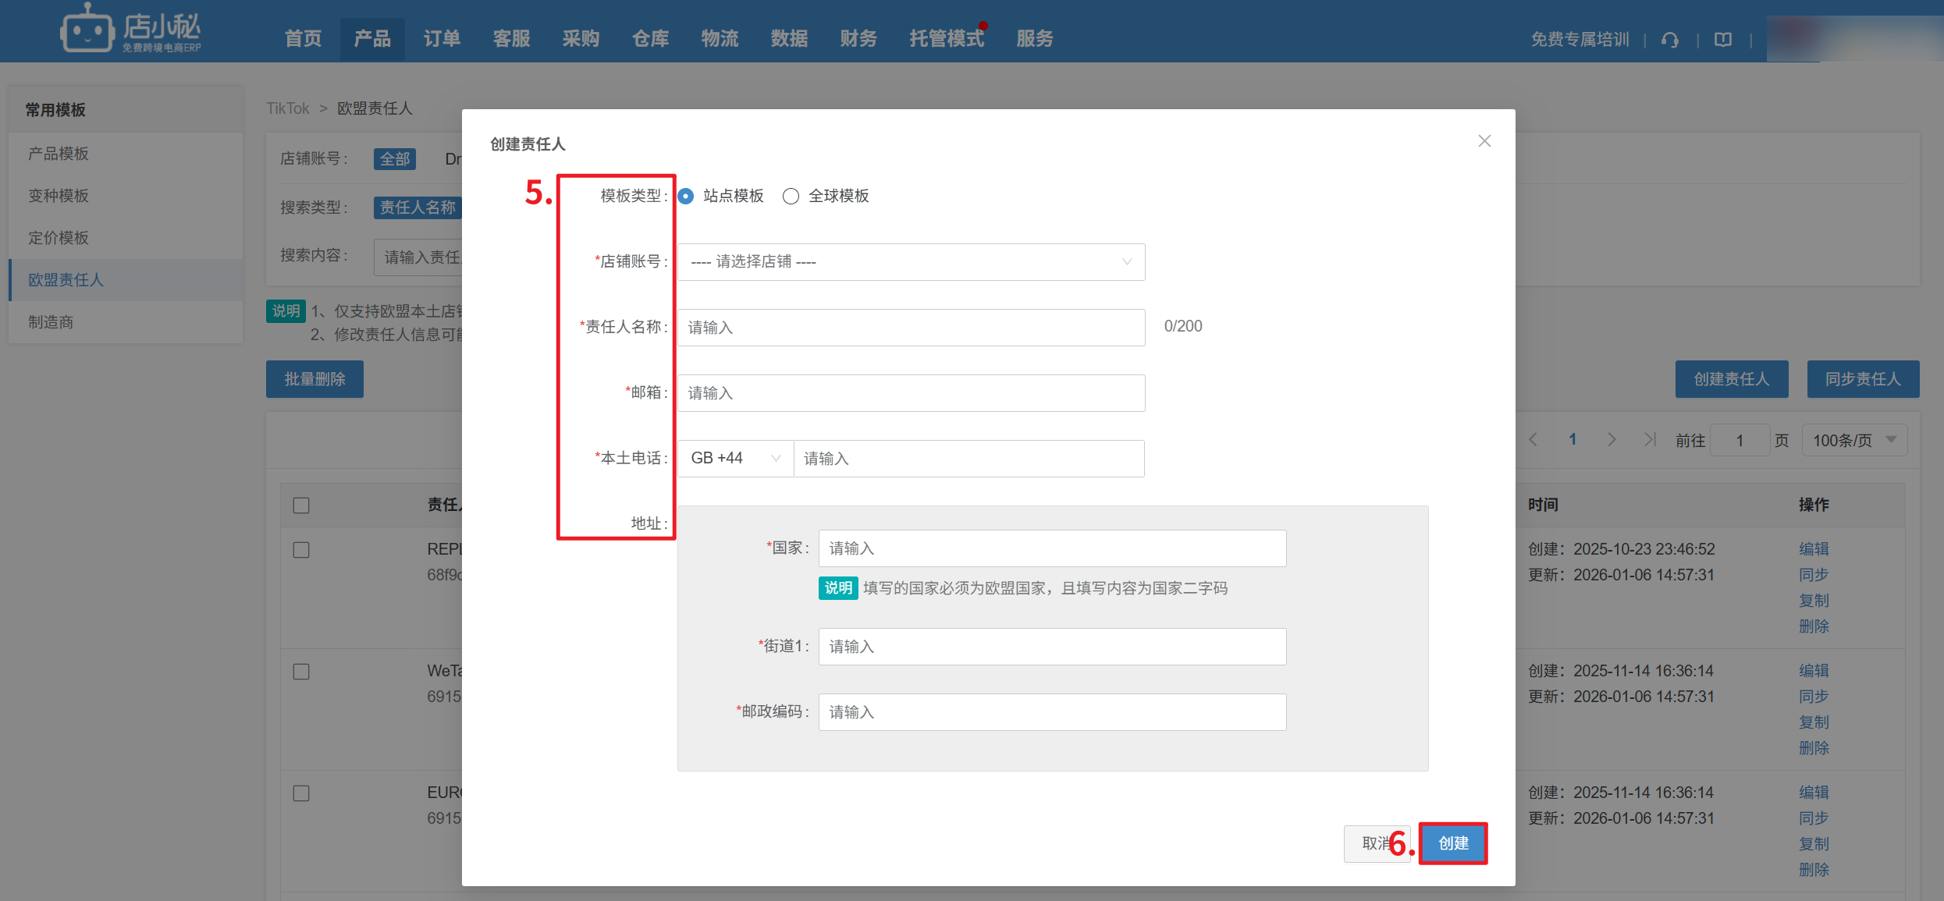Viewport: 1944px width, 901px height.
Task: Select 制造商 in the left sidebar
Action: pyautogui.click(x=51, y=322)
